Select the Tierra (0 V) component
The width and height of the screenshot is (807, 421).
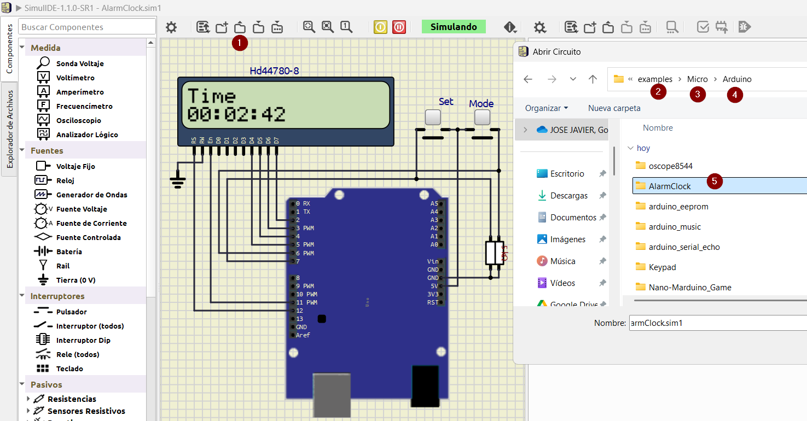click(x=67, y=280)
